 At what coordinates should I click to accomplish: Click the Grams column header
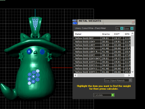(x=107, y=34)
